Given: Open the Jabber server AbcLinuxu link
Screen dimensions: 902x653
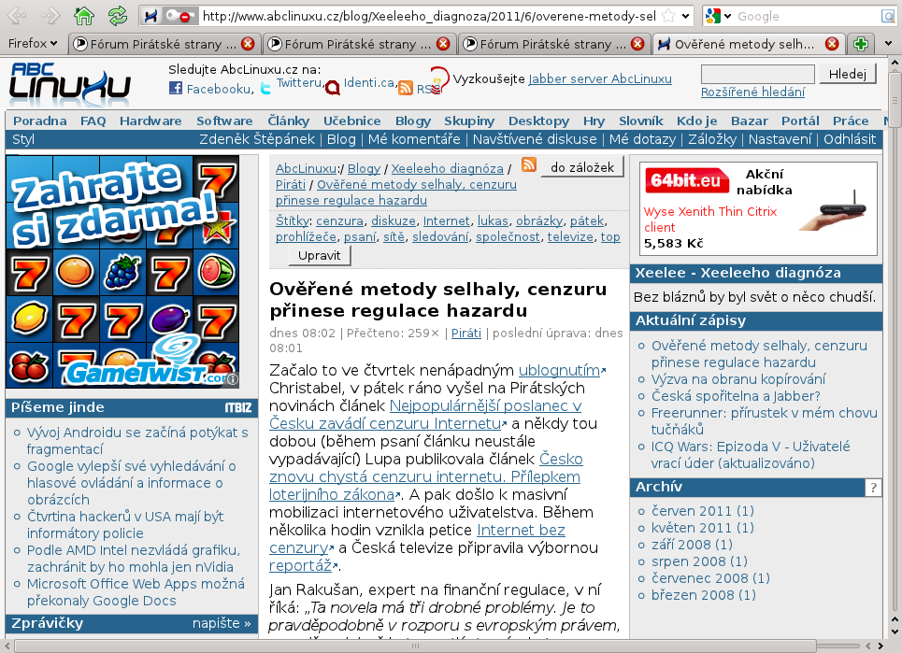Looking at the screenshot, I should (600, 78).
